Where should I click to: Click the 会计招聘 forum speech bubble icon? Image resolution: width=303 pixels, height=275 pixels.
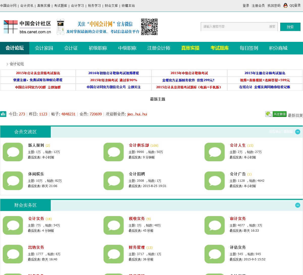pos(114,181)
